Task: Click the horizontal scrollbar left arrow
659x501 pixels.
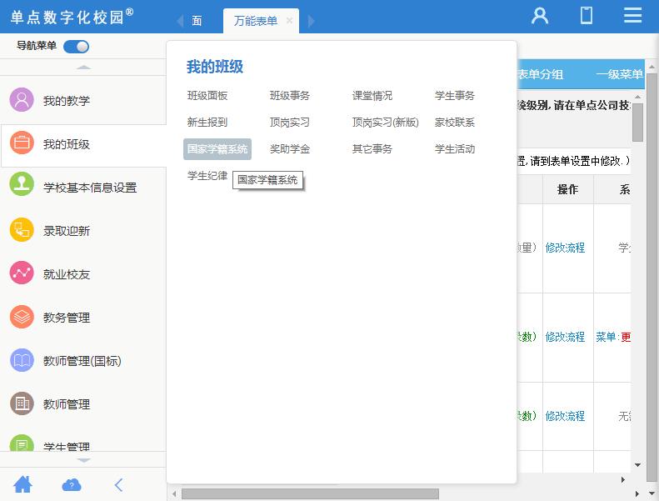Action: point(174,493)
